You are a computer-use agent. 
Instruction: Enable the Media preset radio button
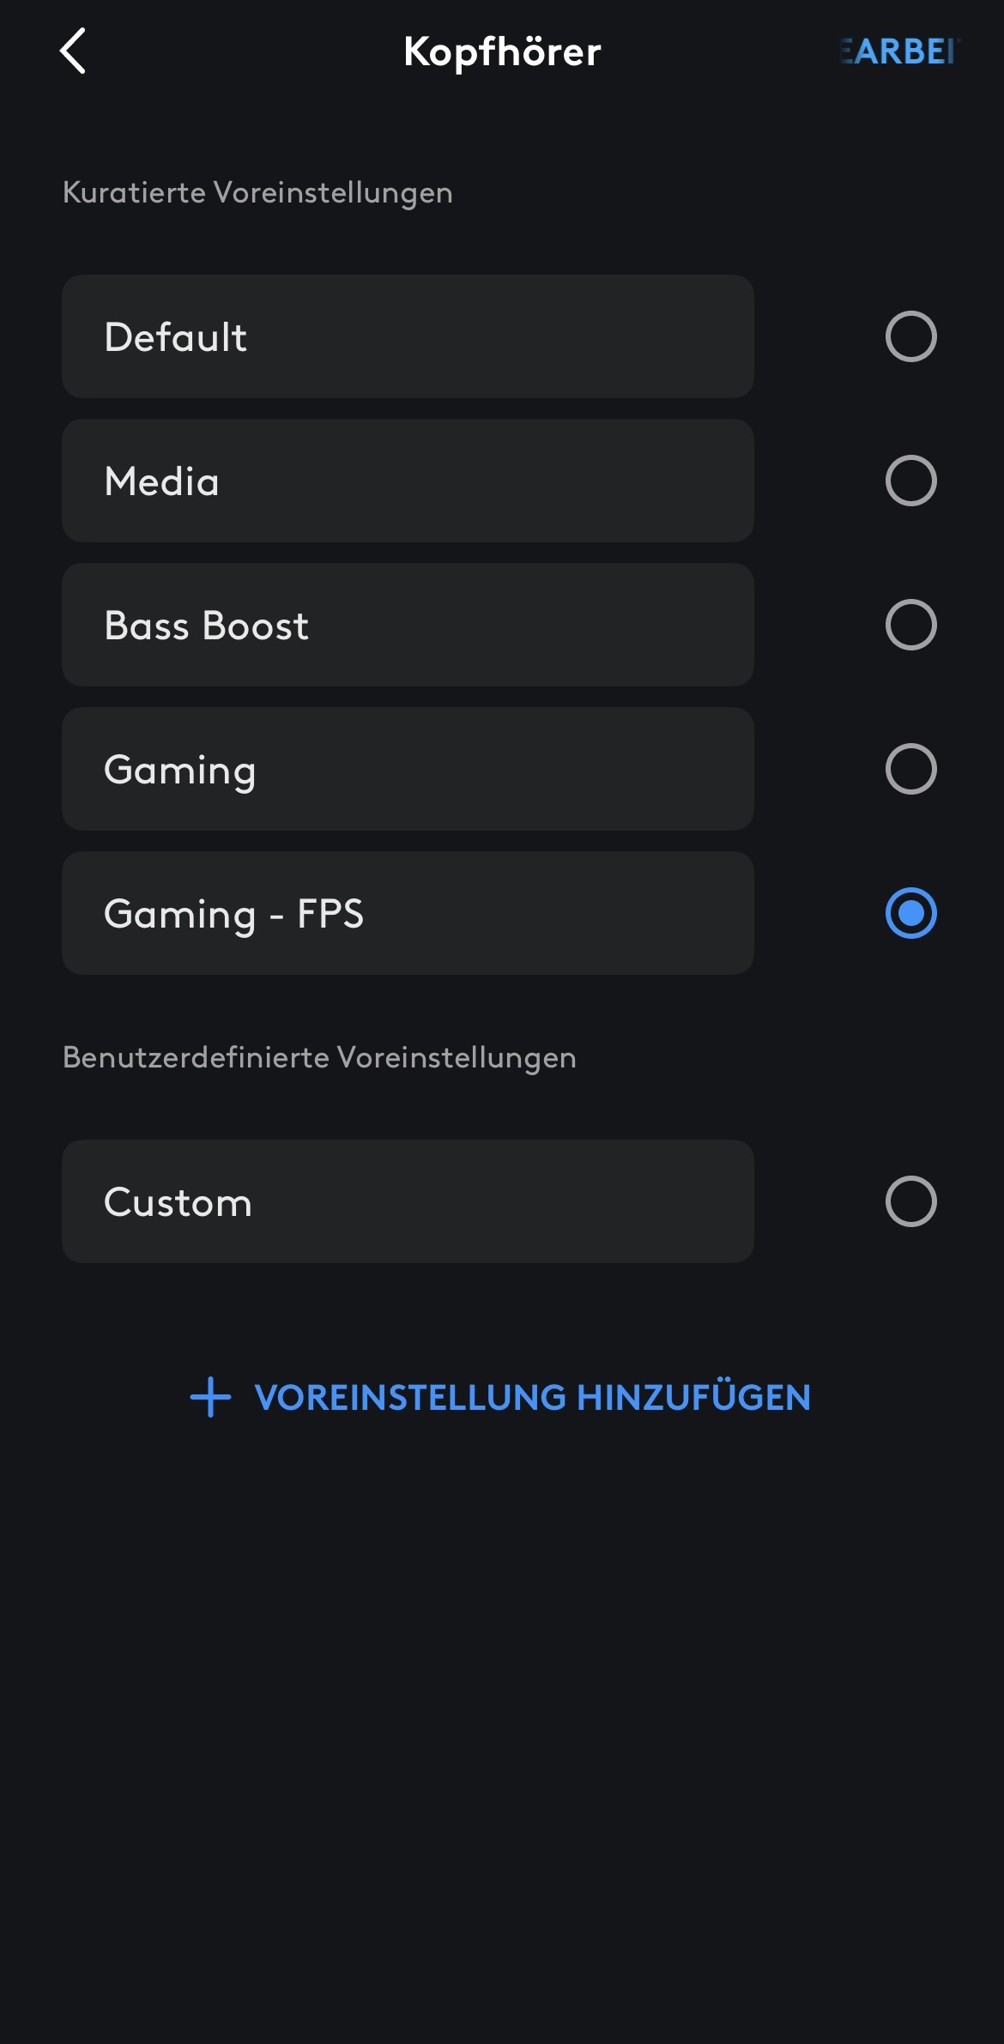910,481
